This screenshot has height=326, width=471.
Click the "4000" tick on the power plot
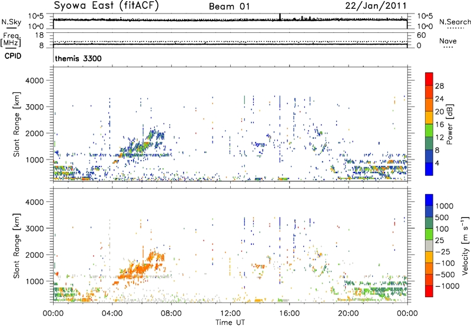(x=34, y=81)
